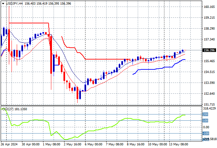Click the 151.715 price axis label
The height and width of the screenshot is (148, 217).
coord(209,104)
